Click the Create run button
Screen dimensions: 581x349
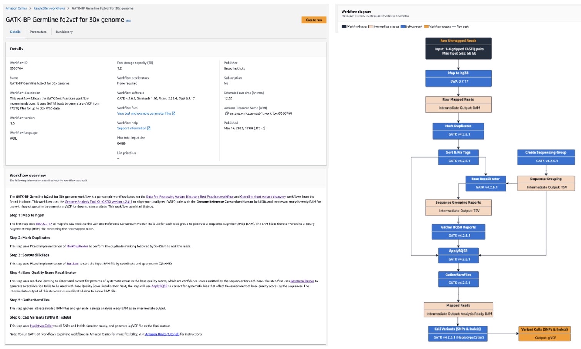pos(314,20)
